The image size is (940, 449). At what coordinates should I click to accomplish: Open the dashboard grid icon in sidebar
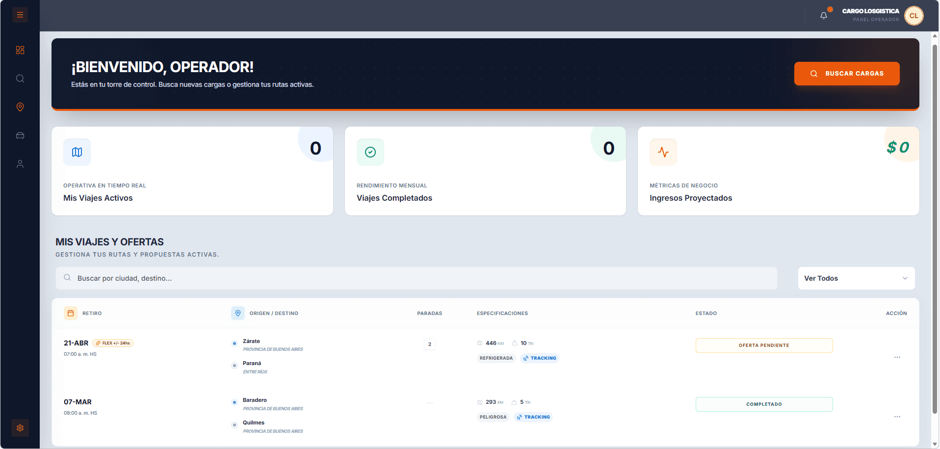(x=20, y=50)
